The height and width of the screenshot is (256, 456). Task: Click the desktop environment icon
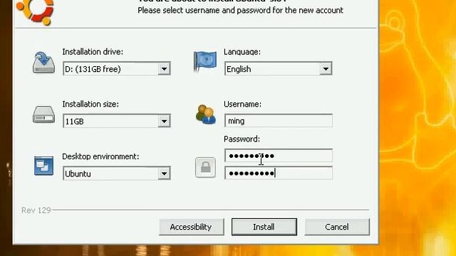(43, 166)
